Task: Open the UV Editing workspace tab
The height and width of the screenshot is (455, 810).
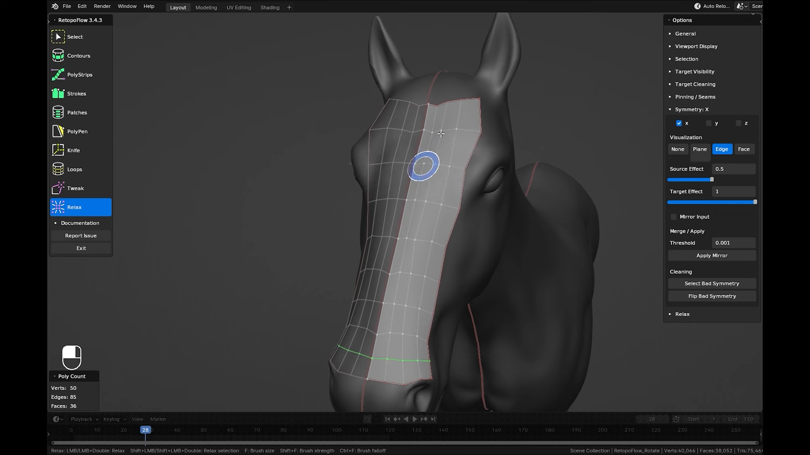Action: [239, 7]
